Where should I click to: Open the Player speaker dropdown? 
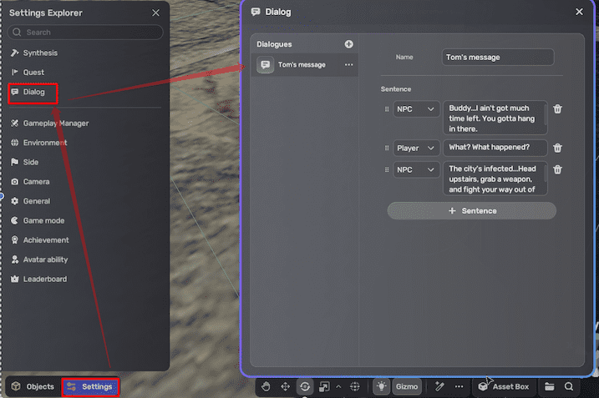point(416,148)
